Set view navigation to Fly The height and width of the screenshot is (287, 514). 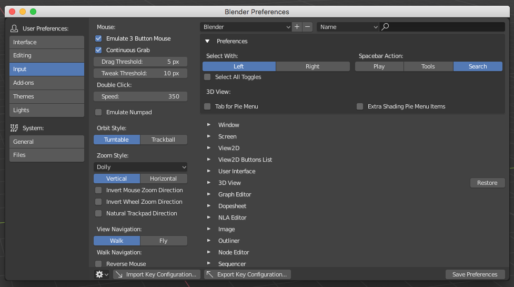164,241
